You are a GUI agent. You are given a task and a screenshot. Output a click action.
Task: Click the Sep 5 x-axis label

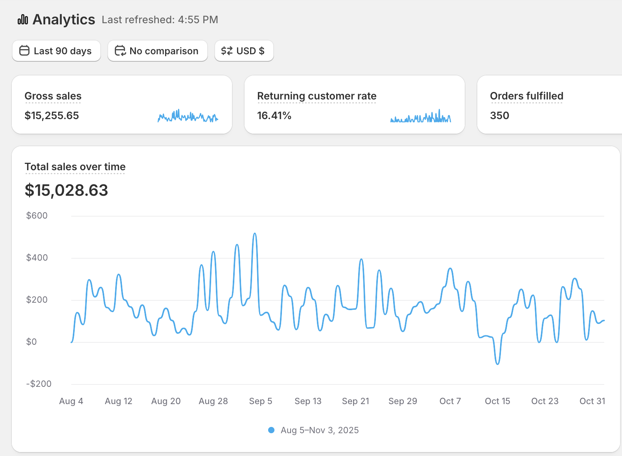[261, 401]
